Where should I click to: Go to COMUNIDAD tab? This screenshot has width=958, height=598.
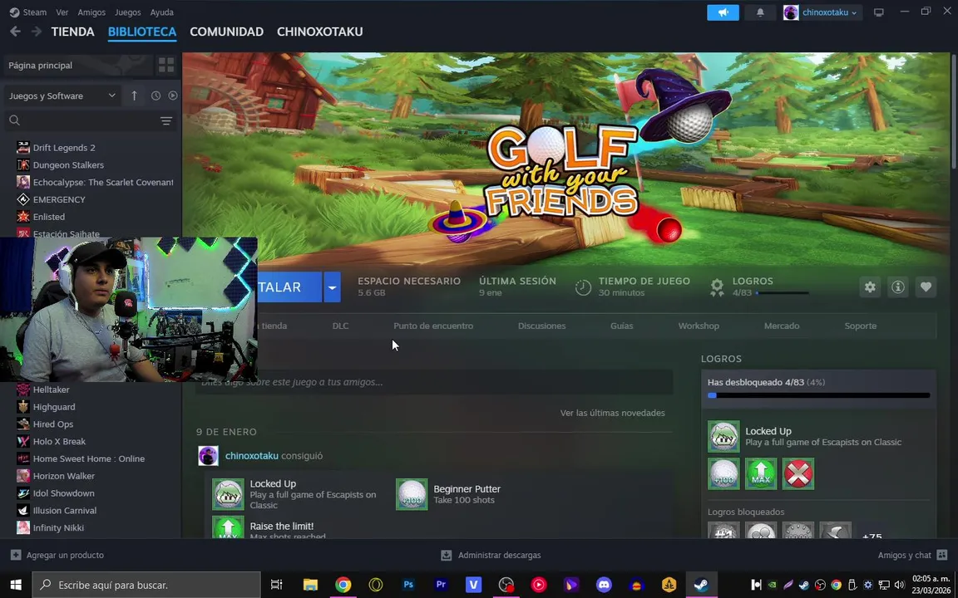click(x=227, y=32)
